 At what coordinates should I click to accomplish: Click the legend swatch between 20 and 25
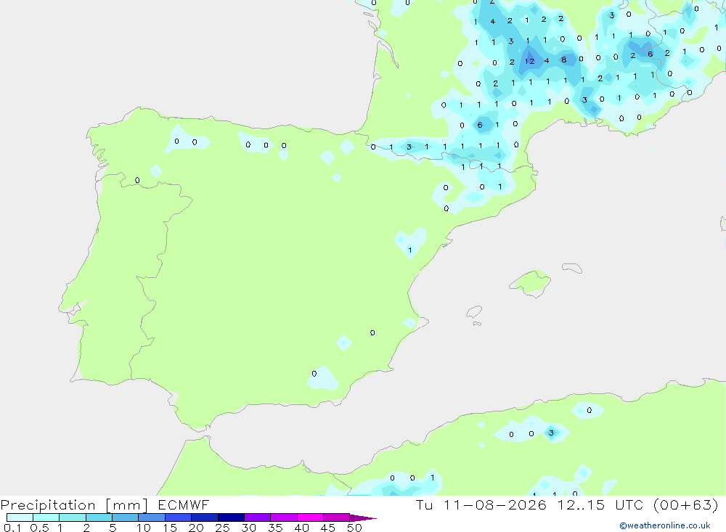click(205, 517)
